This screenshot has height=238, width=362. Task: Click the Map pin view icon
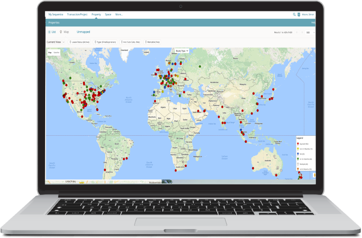tap(61, 32)
